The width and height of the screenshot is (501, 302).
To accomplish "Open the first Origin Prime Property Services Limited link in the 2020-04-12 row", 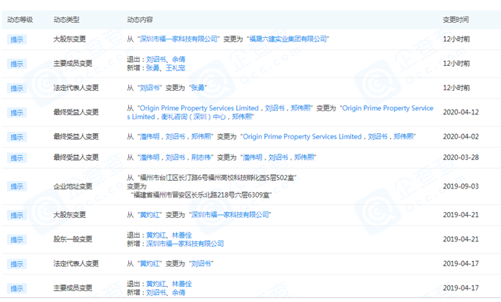I will click(x=199, y=108).
